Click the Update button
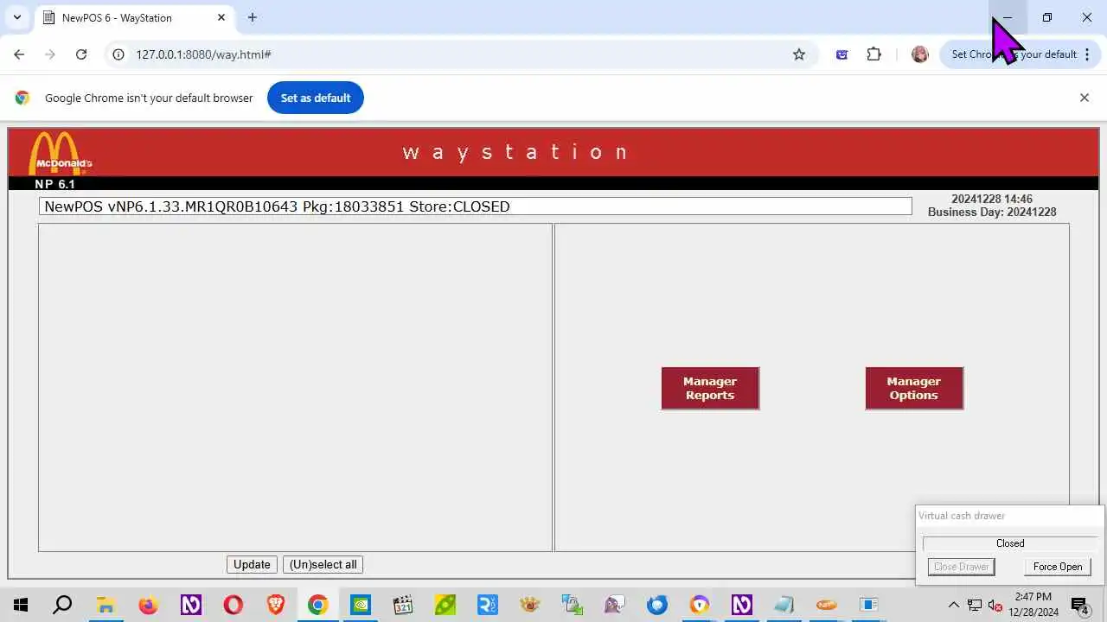Screen dimensions: 1107x622 (x=252, y=564)
